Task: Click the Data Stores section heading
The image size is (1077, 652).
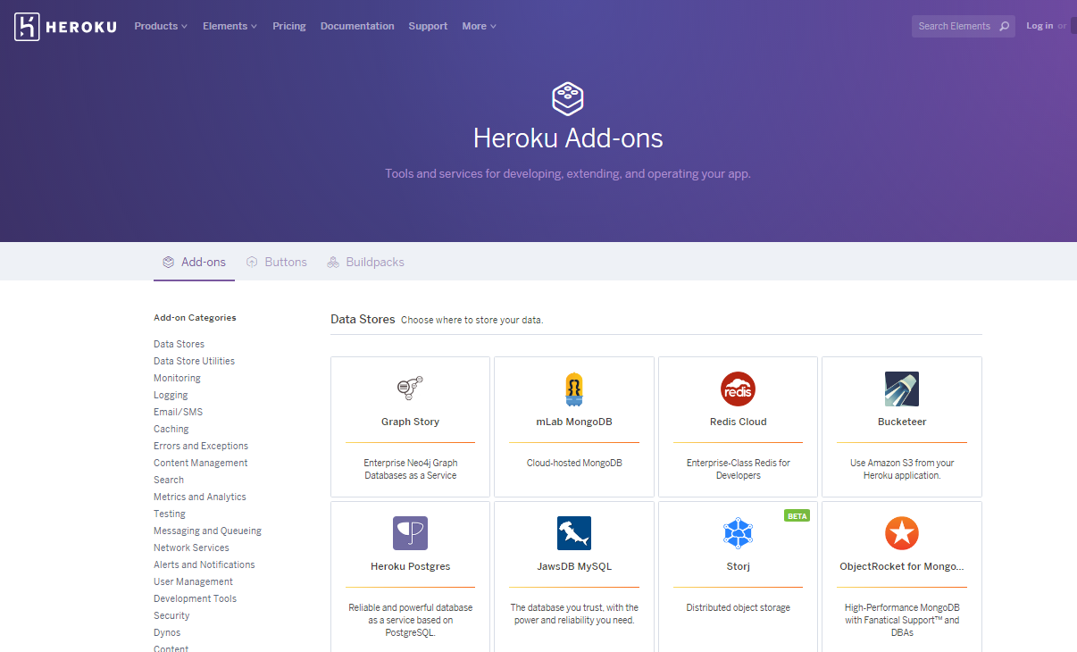Action: coord(363,319)
